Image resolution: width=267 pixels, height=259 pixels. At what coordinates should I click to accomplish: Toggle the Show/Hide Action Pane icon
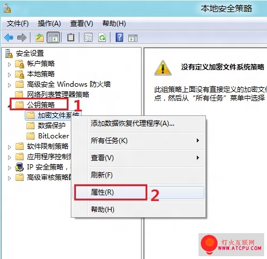(133, 38)
